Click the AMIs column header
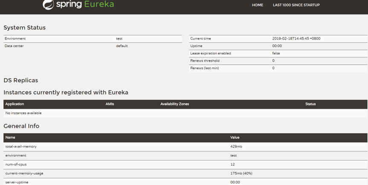 (x=110, y=104)
